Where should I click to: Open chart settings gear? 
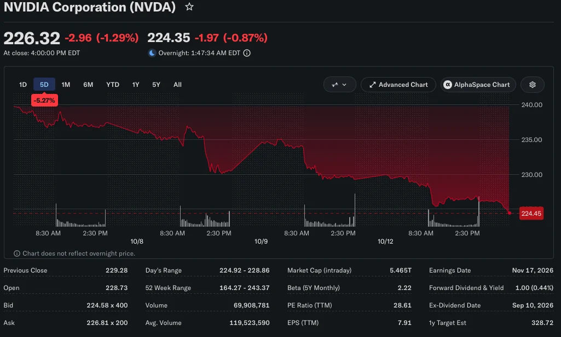point(533,85)
